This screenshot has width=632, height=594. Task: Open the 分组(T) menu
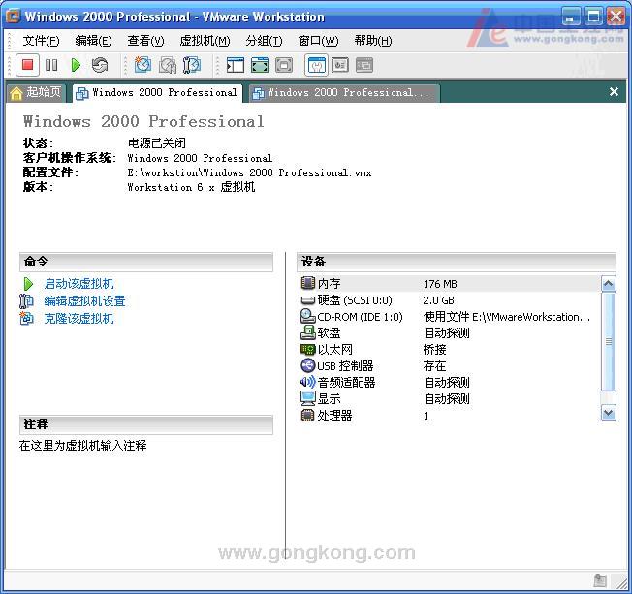tap(264, 41)
